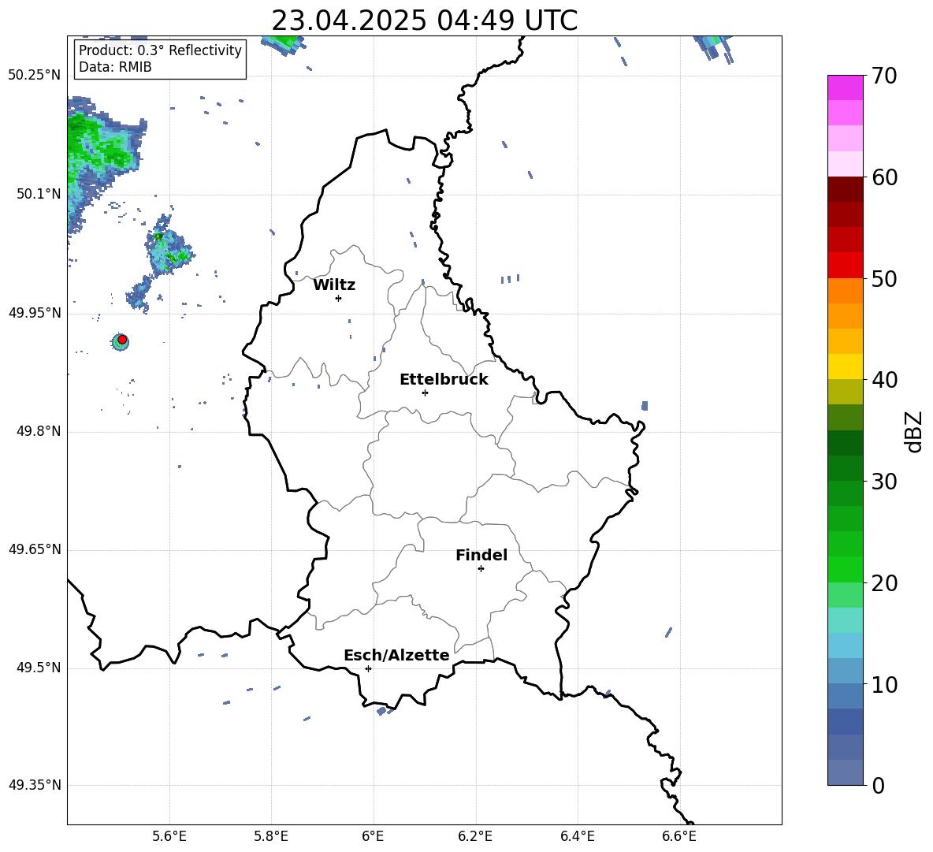Click the Findel station cross marker
933x852 pixels.
481,569
